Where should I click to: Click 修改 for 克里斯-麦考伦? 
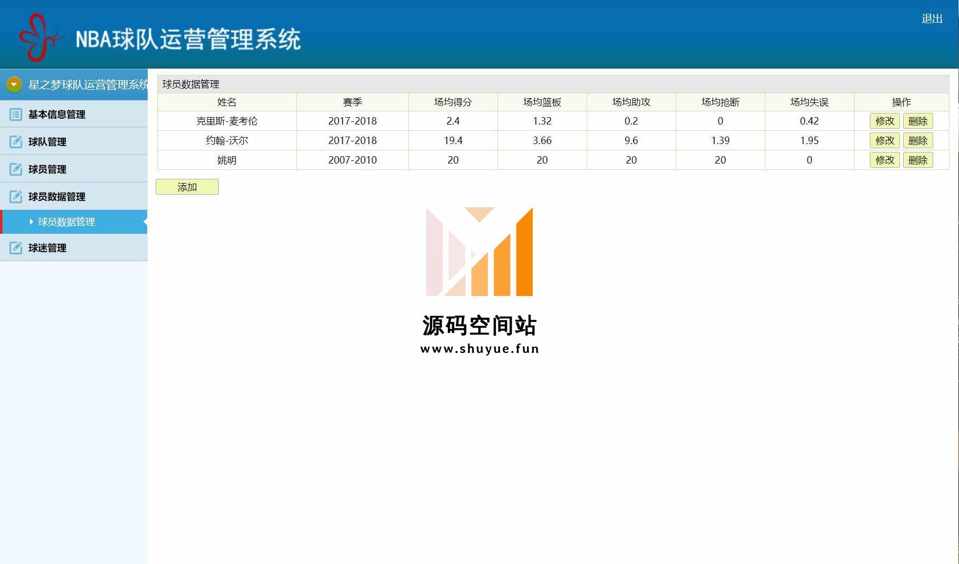(885, 121)
